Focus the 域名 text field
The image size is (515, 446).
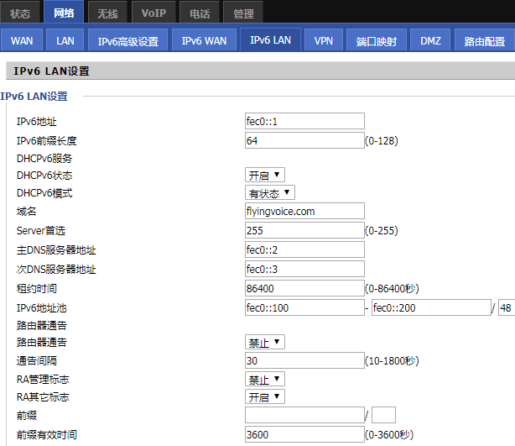coord(304,212)
